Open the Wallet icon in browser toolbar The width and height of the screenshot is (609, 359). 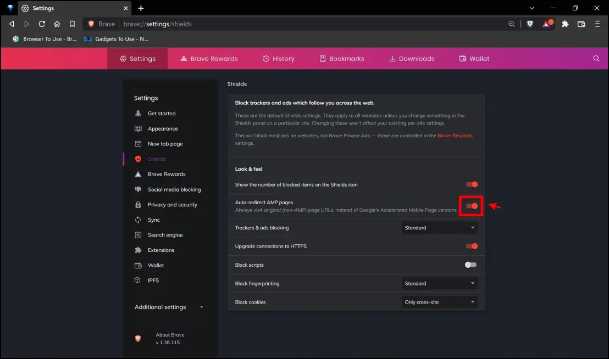pos(581,24)
